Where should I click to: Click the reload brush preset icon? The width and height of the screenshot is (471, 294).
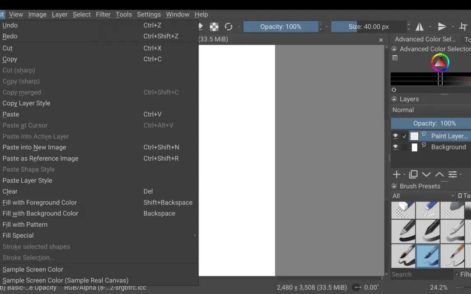pyautogui.click(x=229, y=27)
